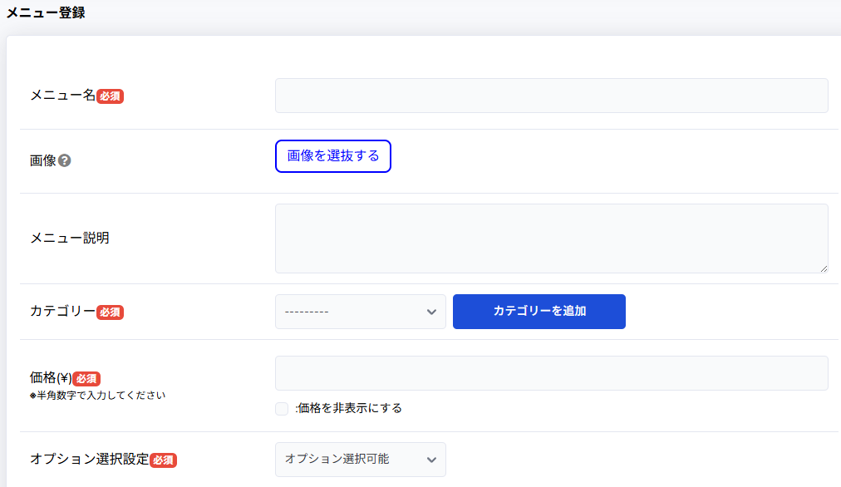Click the 必須 badge beside オプション選択設定
Image resolution: width=841 pixels, height=487 pixels.
[163, 460]
